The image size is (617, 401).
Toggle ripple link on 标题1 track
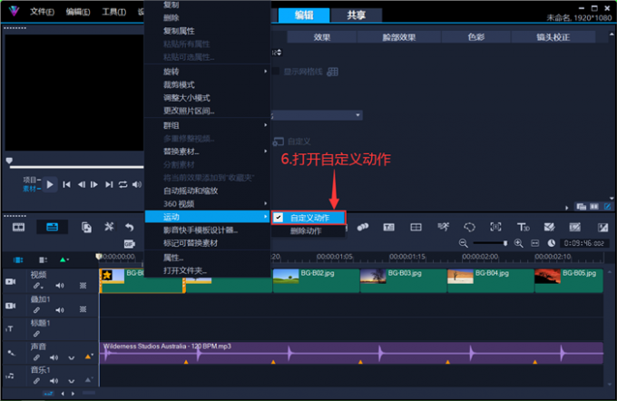pos(36,334)
